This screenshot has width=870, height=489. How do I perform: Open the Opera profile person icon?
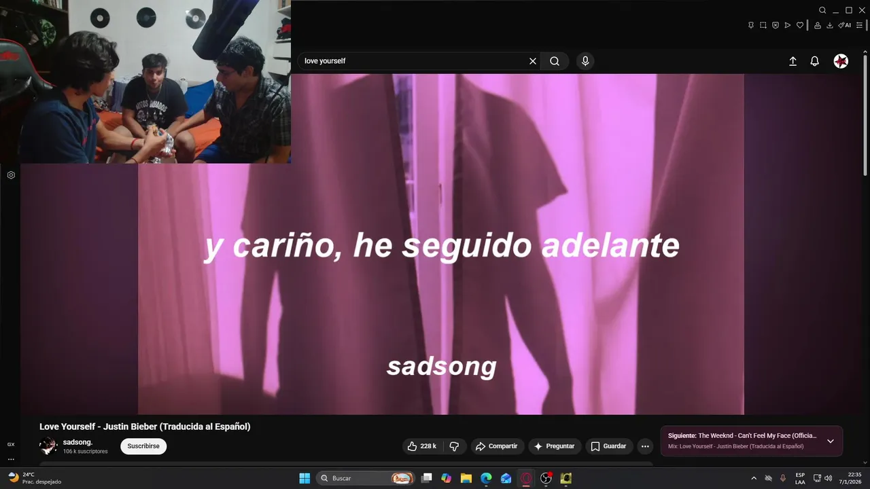pos(818,25)
